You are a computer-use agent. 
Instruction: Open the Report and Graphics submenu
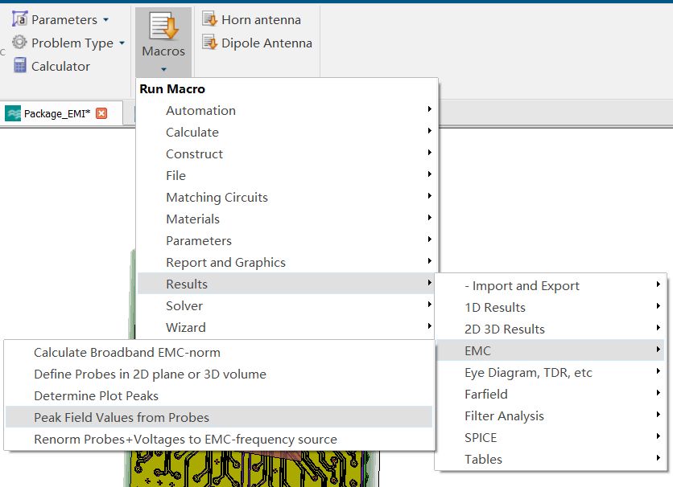287,262
